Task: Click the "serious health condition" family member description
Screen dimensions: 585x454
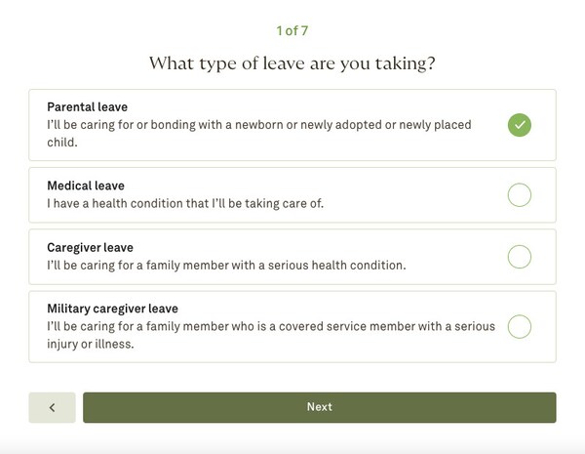Action: tap(226, 265)
